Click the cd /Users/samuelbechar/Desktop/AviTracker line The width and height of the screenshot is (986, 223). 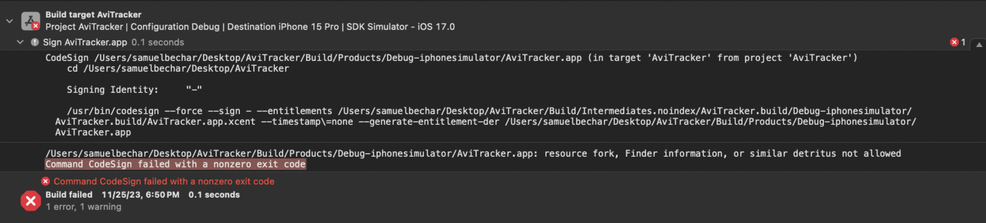tap(178, 69)
